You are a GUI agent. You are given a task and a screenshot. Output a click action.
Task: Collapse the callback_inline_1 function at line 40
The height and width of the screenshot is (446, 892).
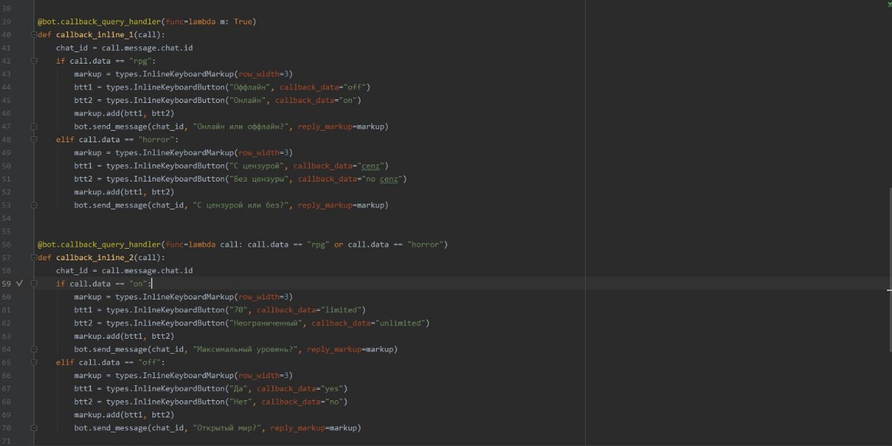point(34,35)
